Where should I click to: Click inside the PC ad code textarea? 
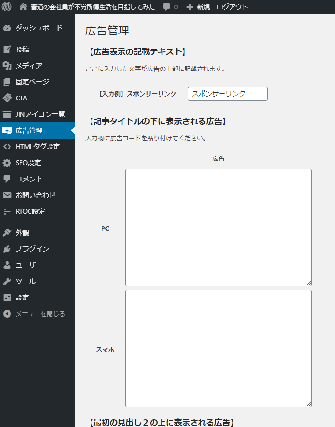(218, 228)
